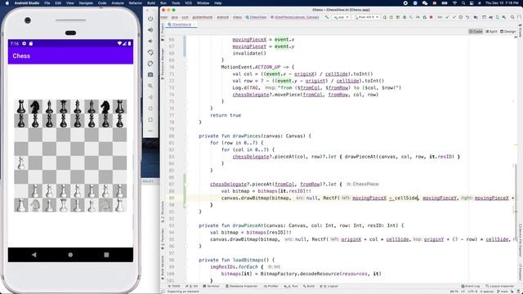The image size is (523, 294).
Task: Click emulator take screenshot camera icon
Action: (x=150, y=74)
